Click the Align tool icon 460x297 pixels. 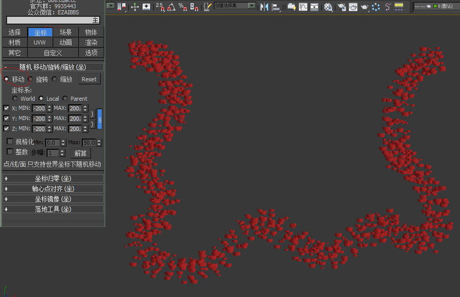(x=277, y=7)
